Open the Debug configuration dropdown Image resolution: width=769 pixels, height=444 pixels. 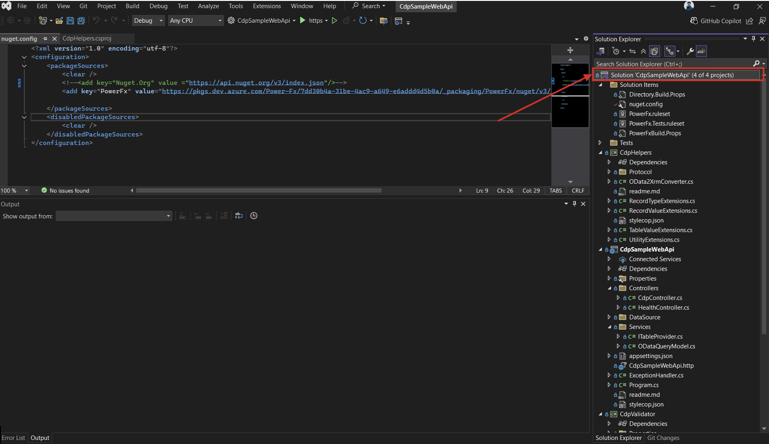148,20
